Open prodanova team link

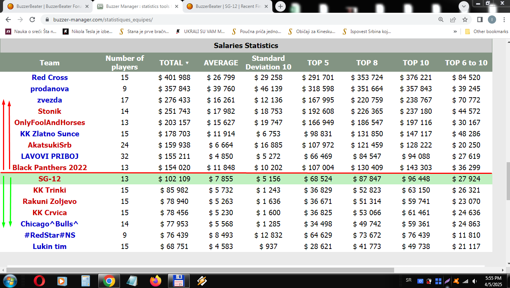pos(50,89)
